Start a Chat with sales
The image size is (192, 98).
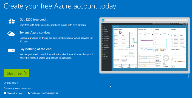tap(13, 93)
